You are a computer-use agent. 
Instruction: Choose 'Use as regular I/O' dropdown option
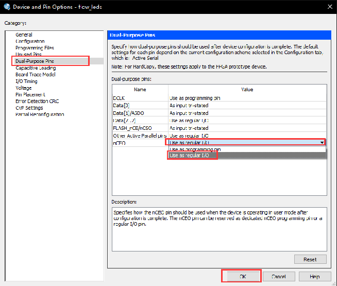tap(247, 155)
